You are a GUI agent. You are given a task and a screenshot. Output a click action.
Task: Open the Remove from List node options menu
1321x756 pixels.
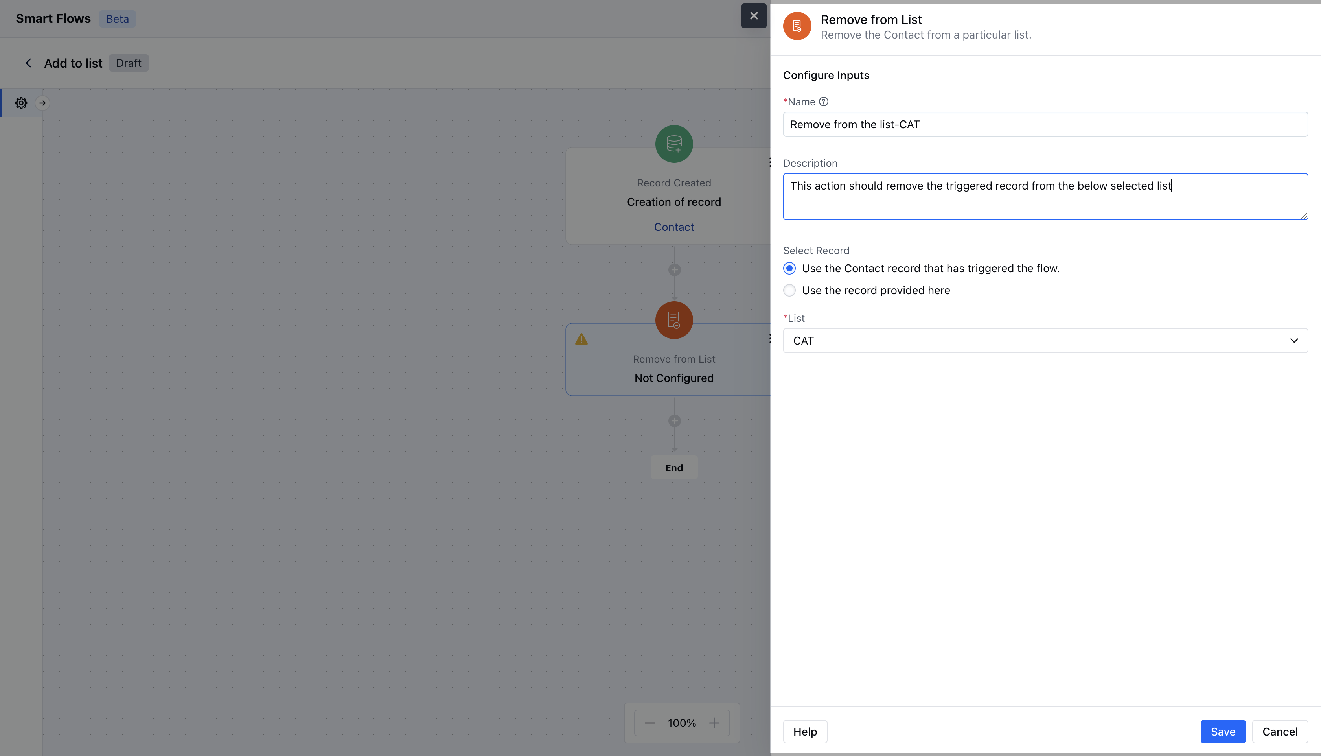pos(770,338)
